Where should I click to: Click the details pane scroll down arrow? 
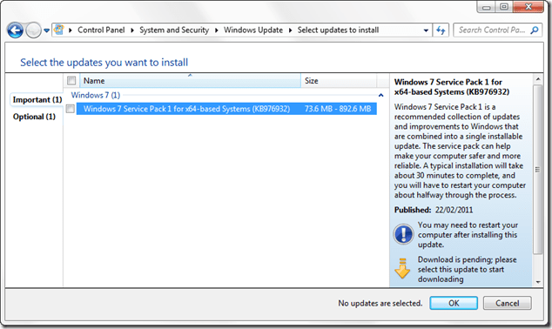click(x=537, y=282)
